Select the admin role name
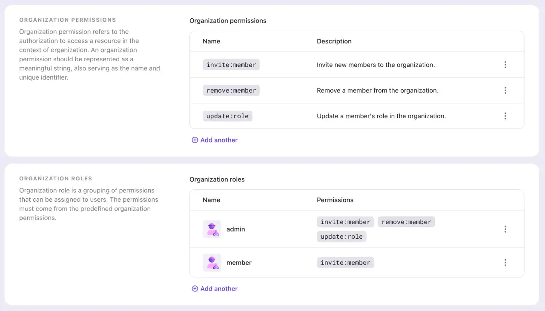545x311 pixels. click(x=235, y=229)
